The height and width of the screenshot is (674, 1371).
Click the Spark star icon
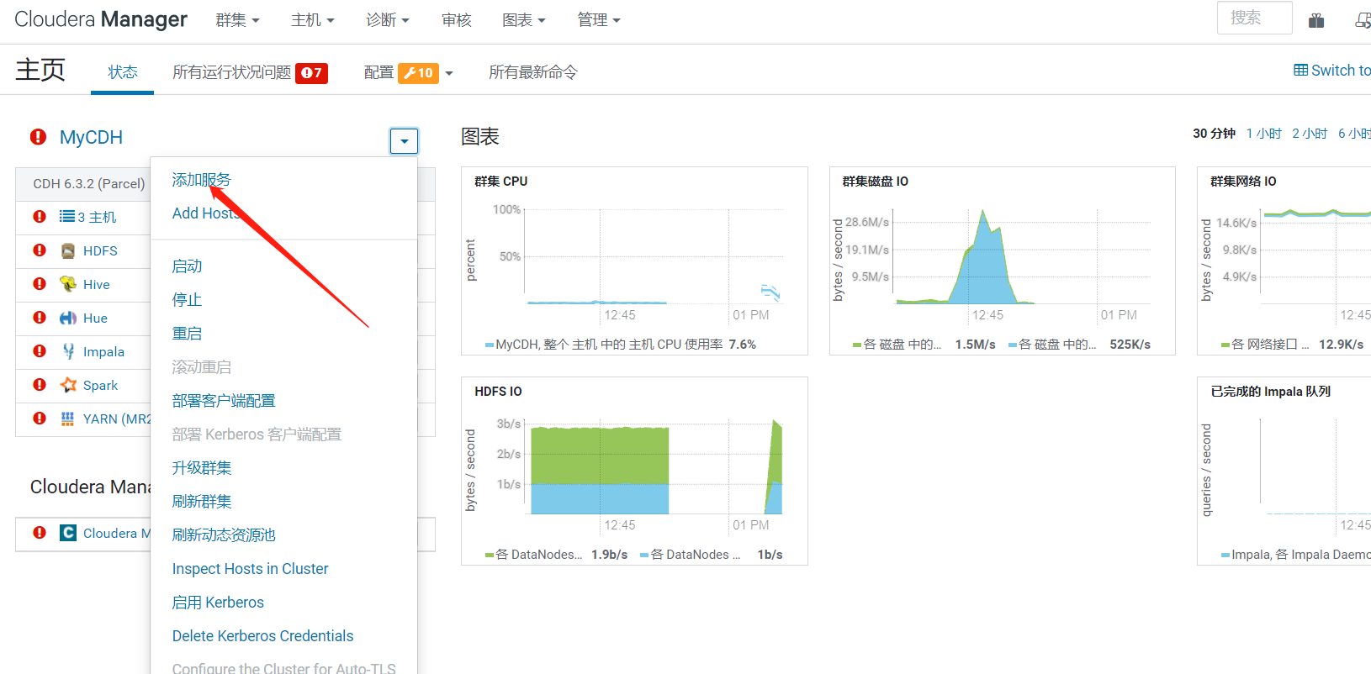(68, 385)
